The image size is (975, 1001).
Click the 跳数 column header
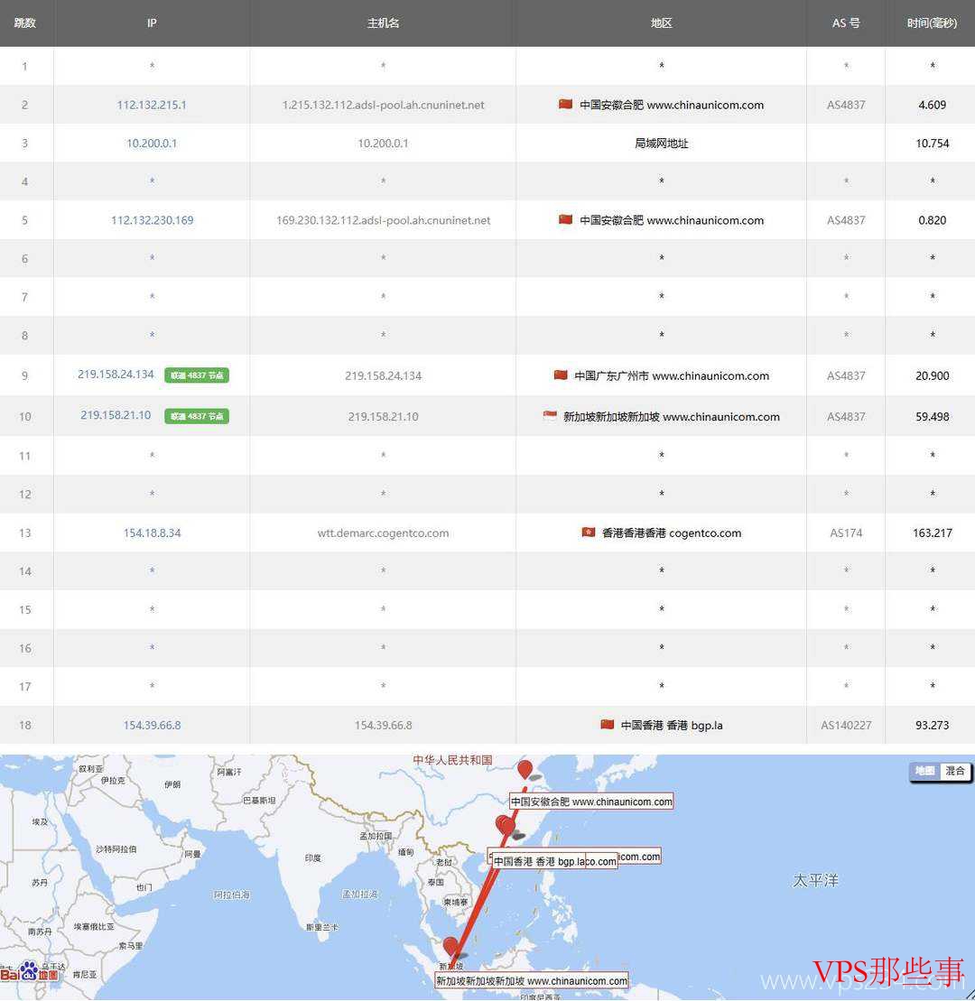(25, 23)
